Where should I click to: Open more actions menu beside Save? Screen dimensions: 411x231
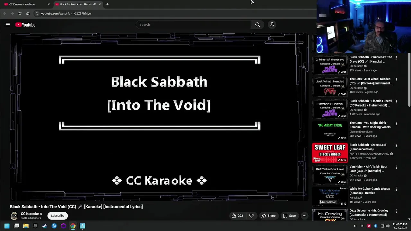click(x=304, y=216)
